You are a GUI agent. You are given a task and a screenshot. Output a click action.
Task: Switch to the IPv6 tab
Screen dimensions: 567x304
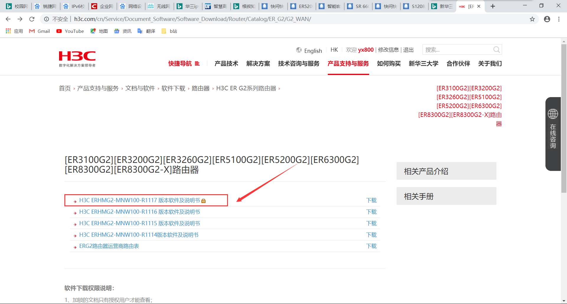point(74,6)
